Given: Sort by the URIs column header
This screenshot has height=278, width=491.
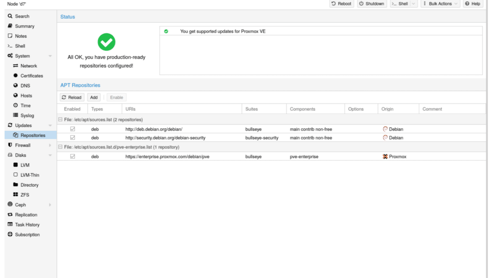Looking at the screenshot, I should pos(182,109).
